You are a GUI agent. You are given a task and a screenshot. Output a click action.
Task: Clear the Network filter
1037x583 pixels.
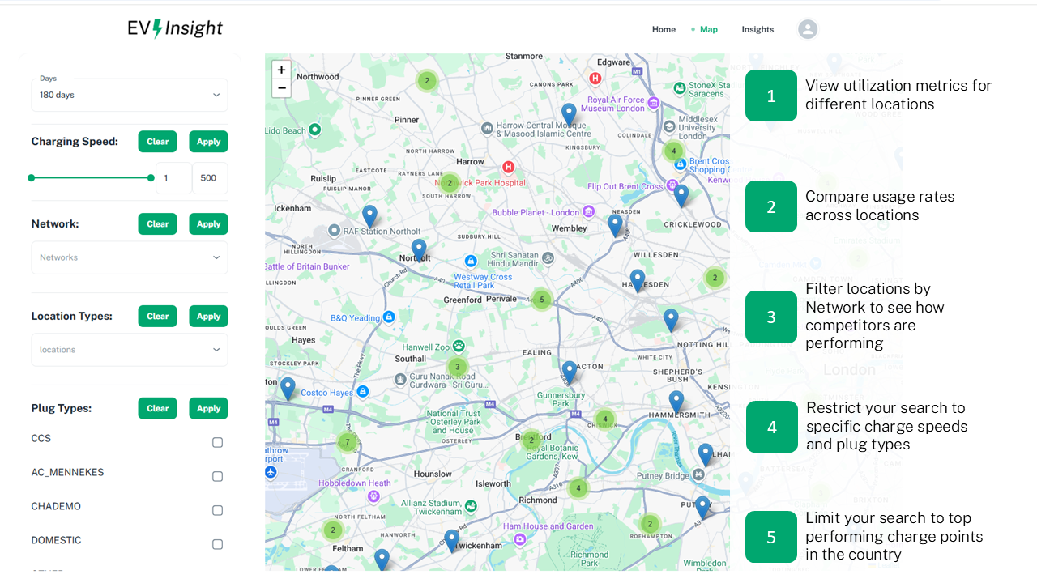(x=157, y=224)
